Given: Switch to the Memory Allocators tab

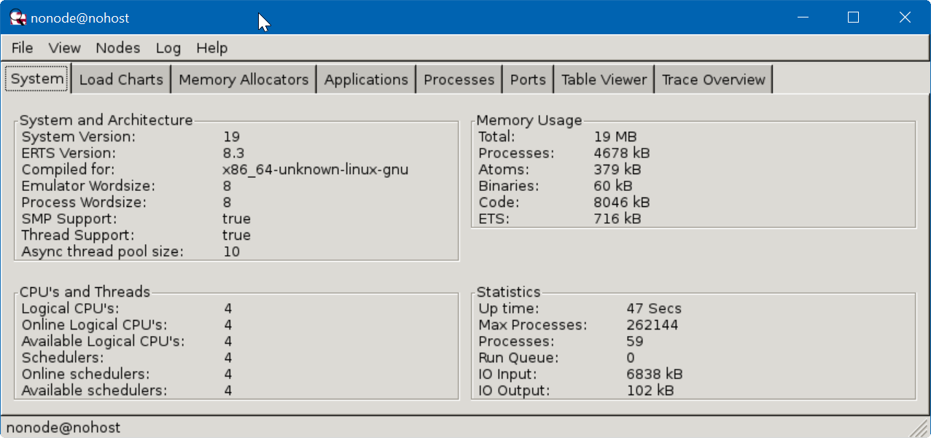Looking at the screenshot, I should (244, 79).
